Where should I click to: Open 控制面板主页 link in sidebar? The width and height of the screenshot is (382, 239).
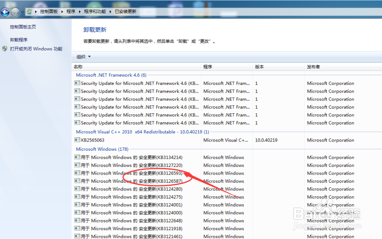pos(23,27)
